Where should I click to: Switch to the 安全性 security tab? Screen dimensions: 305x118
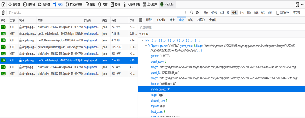213,20
